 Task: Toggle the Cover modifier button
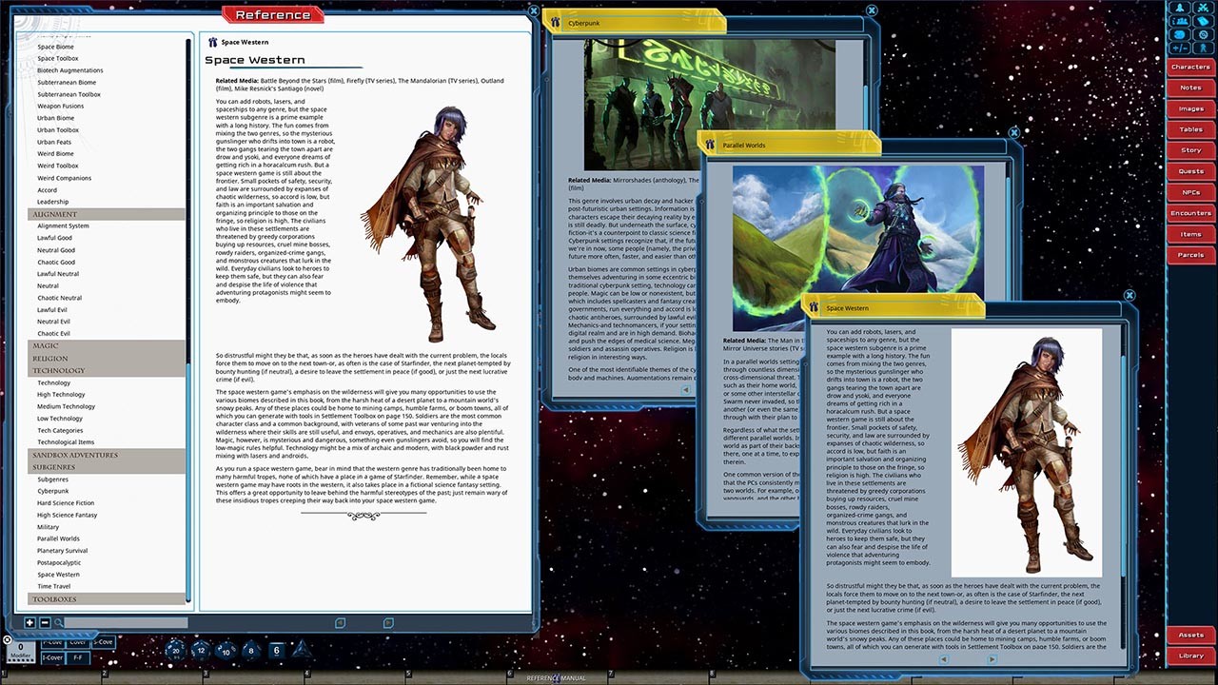coord(78,641)
